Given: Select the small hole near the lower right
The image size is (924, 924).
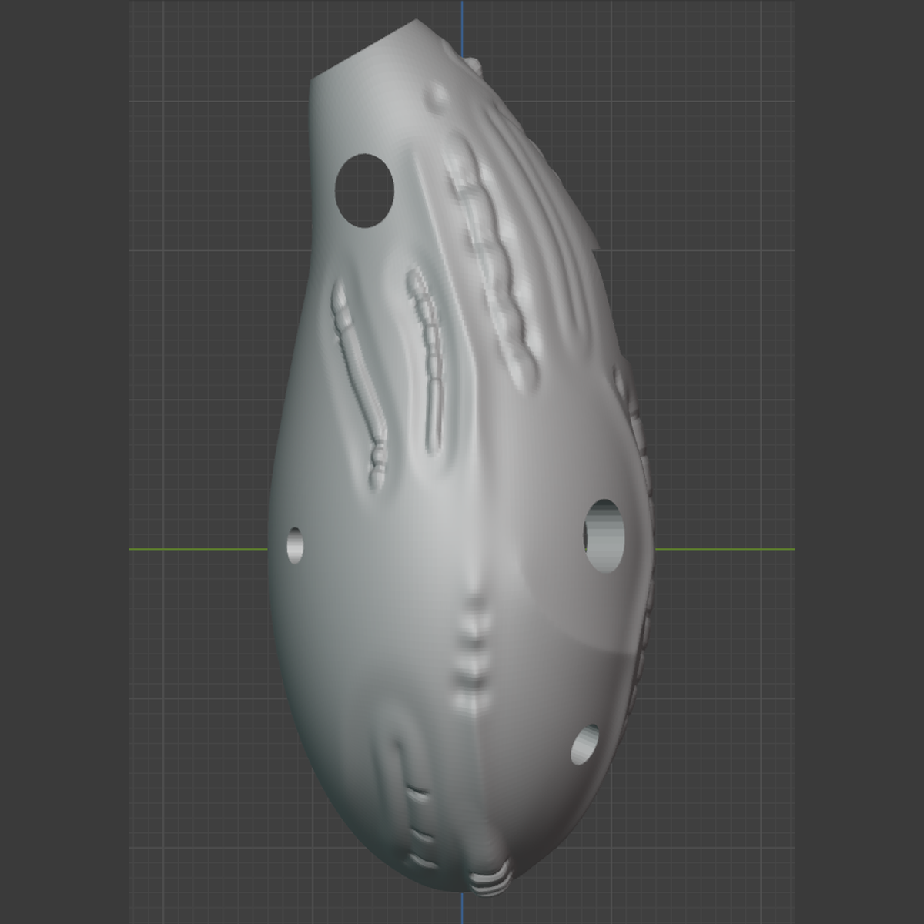Looking at the screenshot, I should click(x=585, y=745).
